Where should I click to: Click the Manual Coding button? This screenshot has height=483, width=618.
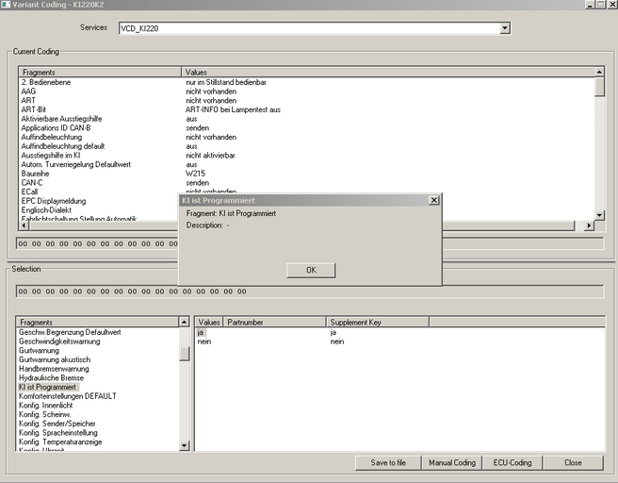(x=451, y=462)
